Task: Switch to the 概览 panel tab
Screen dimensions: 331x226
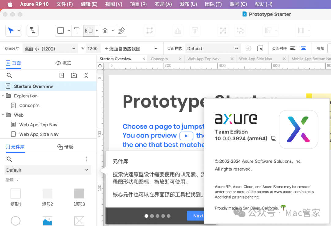Action: 63,63
